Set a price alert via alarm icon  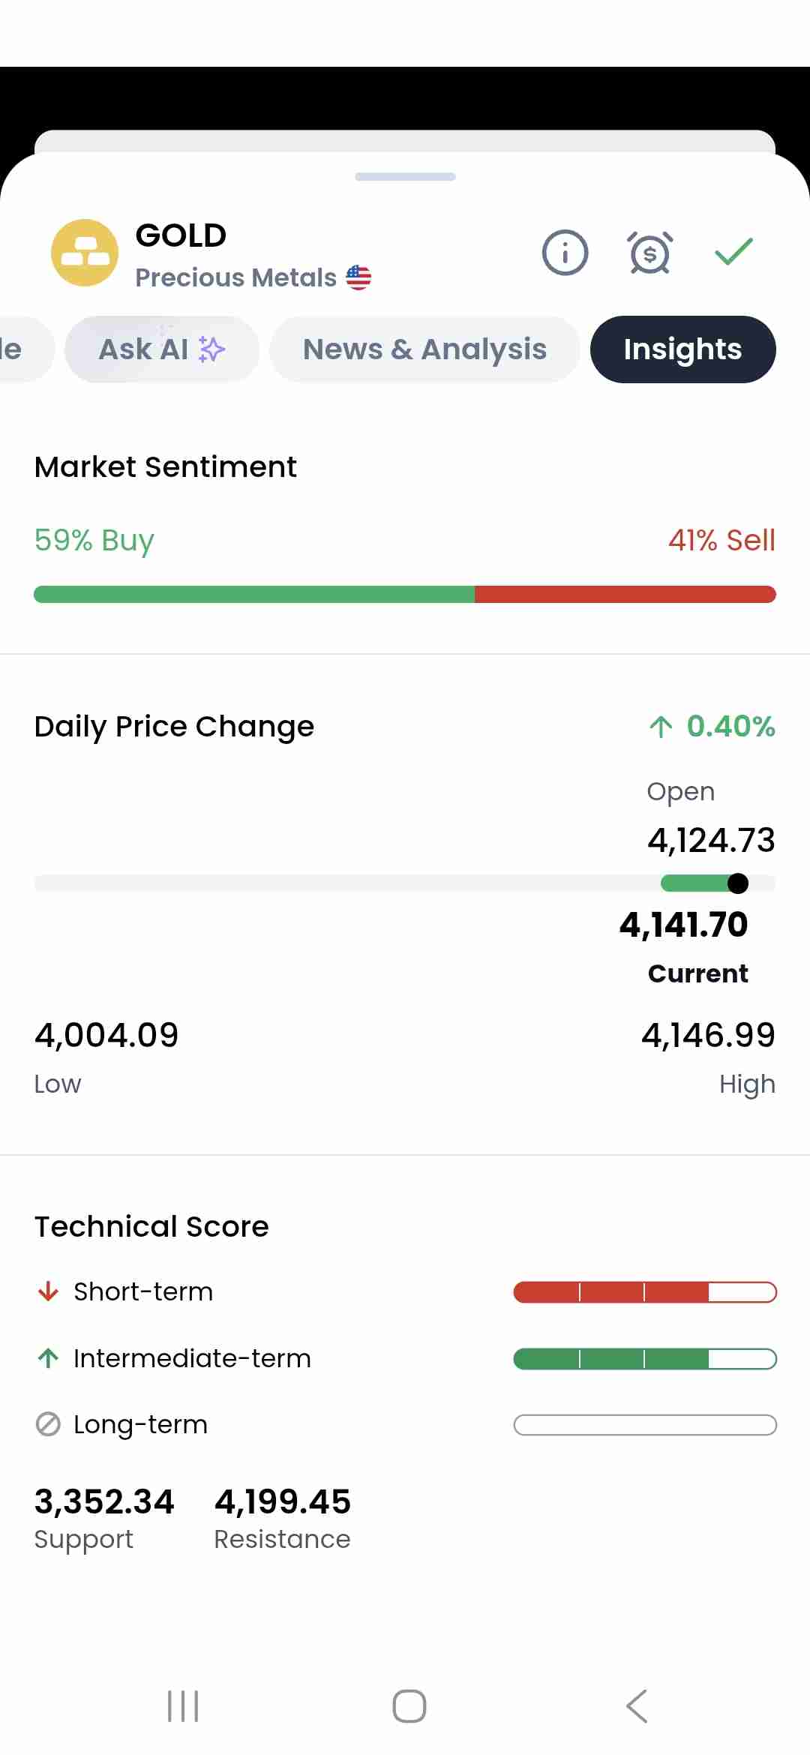(649, 253)
